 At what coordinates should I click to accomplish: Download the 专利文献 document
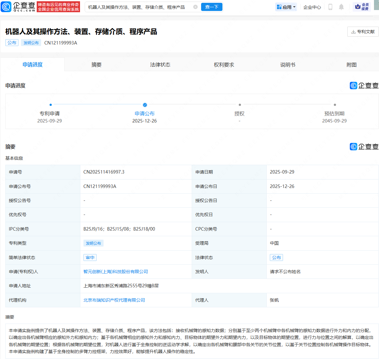[x=363, y=32]
